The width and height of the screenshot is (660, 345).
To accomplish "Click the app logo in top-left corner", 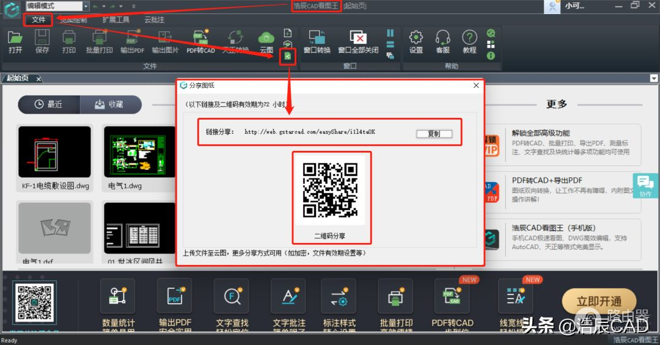I will [12, 9].
